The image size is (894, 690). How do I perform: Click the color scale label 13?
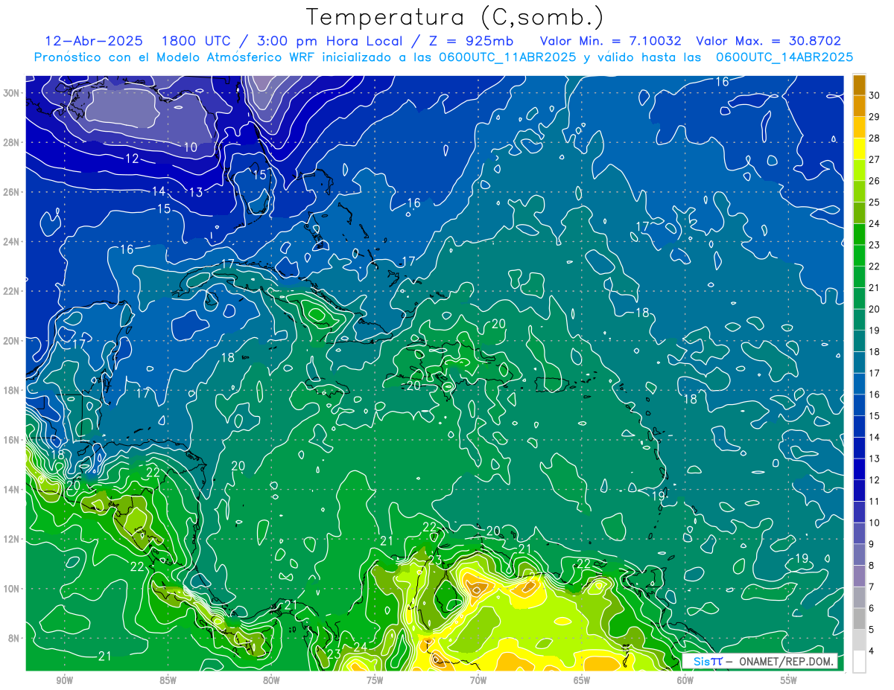pyautogui.click(x=875, y=459)
